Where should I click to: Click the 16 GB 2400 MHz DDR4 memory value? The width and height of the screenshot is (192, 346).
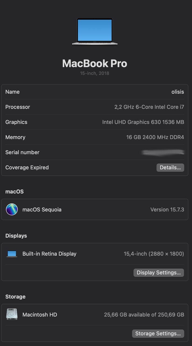point(155,137)
